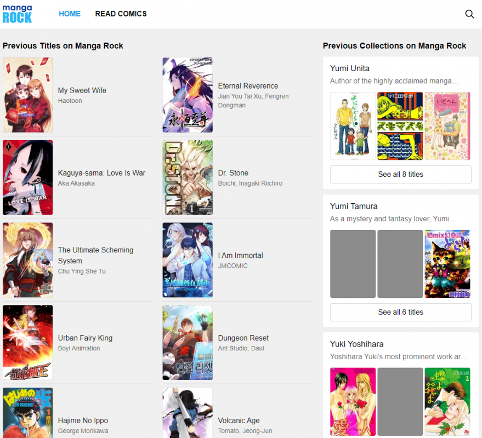Select the JMCOMIC author text
Screen dimensions: 482x438
pyautogui.click(x=233, y=266)
